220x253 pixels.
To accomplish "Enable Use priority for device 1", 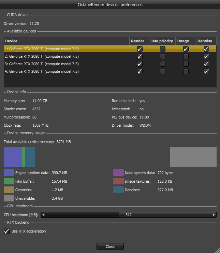I will pos(163,49).
